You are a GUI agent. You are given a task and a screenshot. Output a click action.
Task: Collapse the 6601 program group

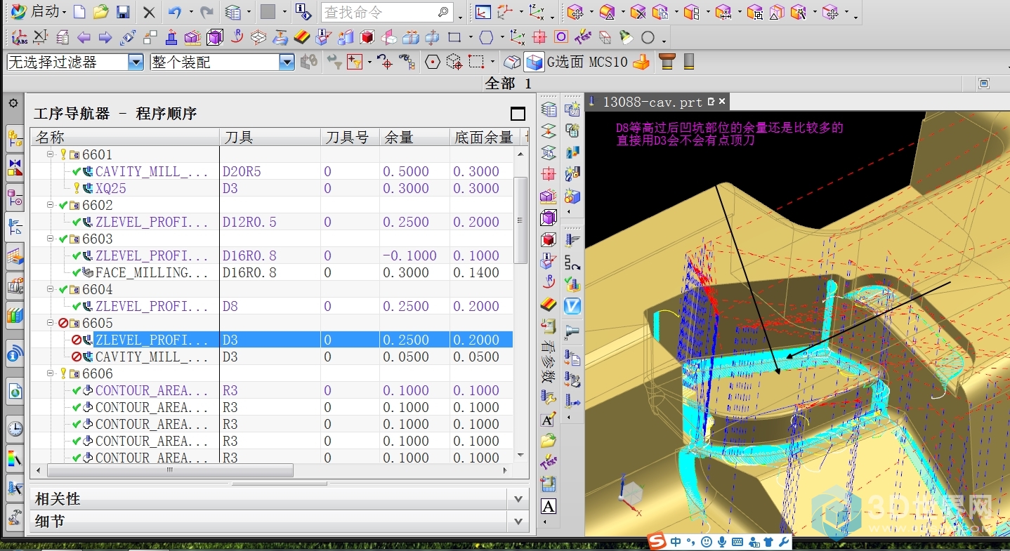pyautogui.click(x=51, y=154)
